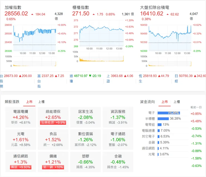Click the 泓德能源 +9.9% red badge
The image size is (206, 177).
(x=53, y=122)
